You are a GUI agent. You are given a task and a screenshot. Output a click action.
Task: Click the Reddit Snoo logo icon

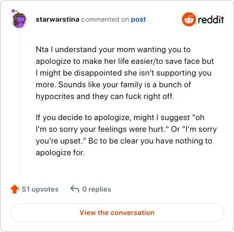(188, 19)
